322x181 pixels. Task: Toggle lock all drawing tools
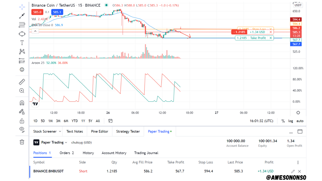(22, 121)
